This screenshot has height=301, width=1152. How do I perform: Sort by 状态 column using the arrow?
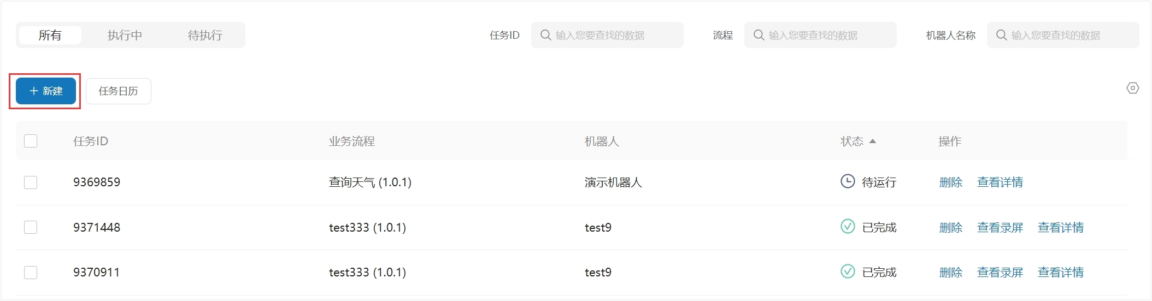[872, 141]
